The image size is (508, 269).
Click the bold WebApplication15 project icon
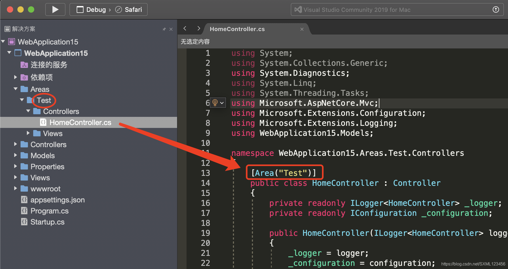coord(18,53)
